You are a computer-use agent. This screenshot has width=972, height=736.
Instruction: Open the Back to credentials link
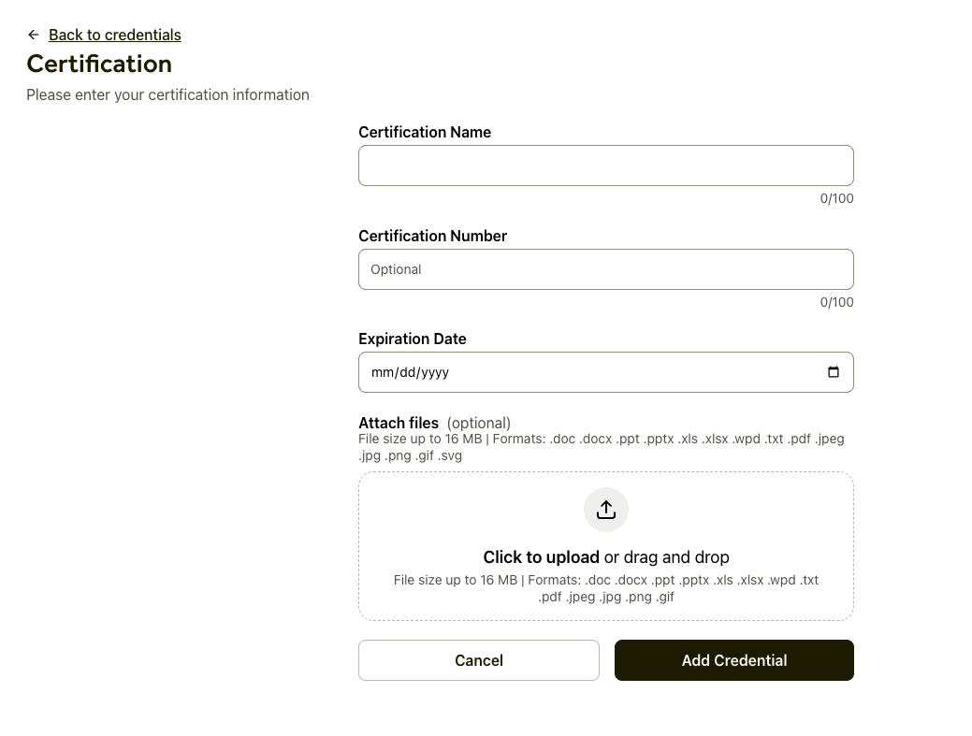[115, 35]
